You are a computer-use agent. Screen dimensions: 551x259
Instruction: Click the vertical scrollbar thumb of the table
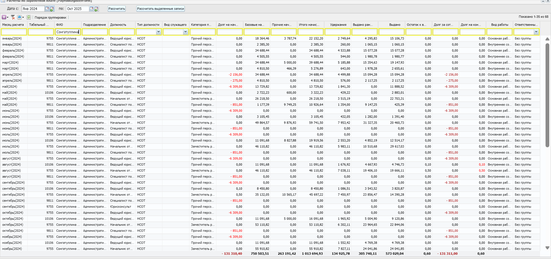point(547,95)
